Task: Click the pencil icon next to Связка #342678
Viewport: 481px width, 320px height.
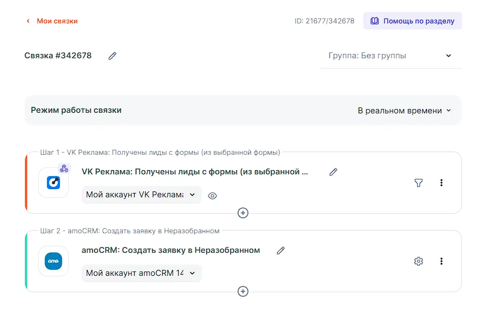Action: click(112, 56)
